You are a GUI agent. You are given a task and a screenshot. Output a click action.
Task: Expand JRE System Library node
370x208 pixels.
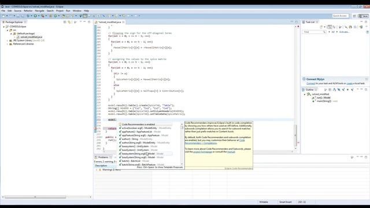coord(8,40)
